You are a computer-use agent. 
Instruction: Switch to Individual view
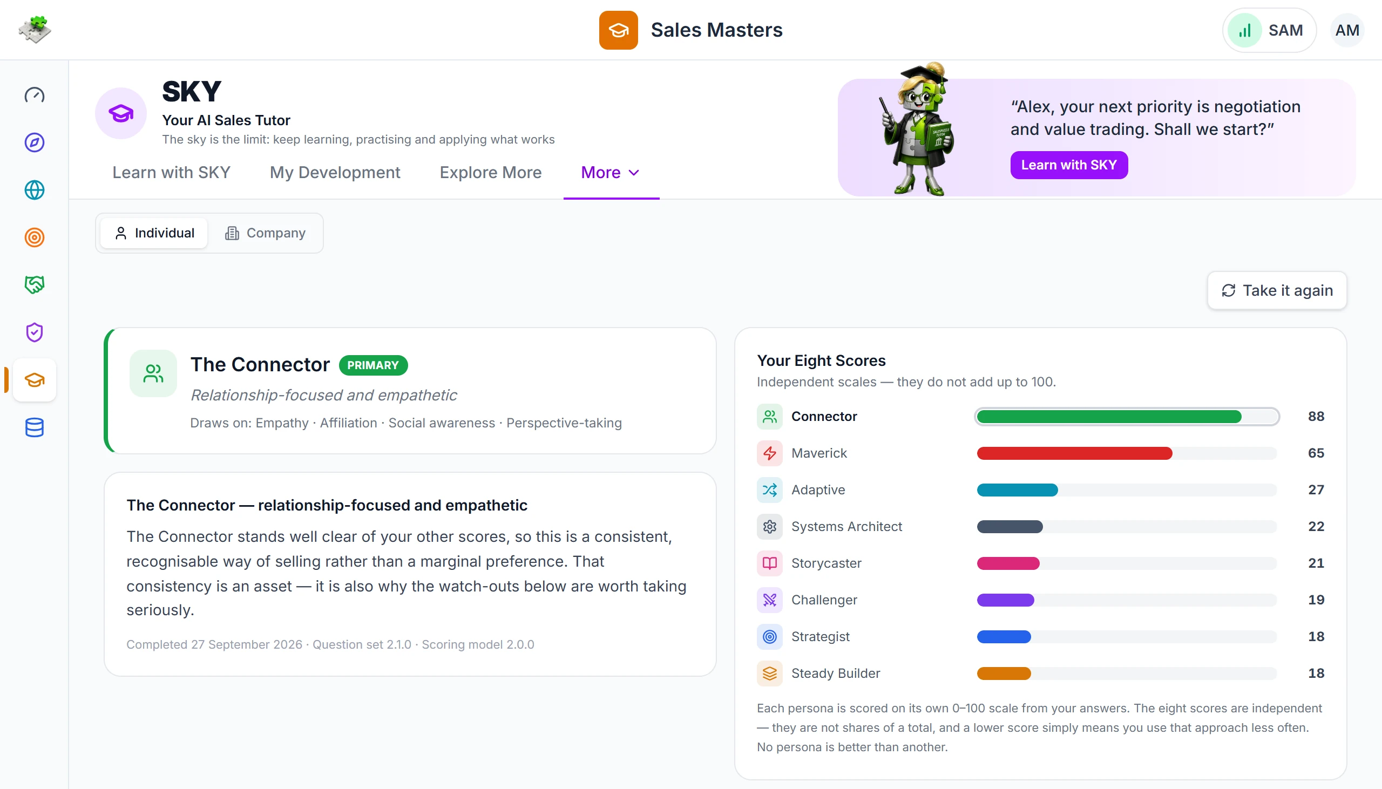[154, 233]
